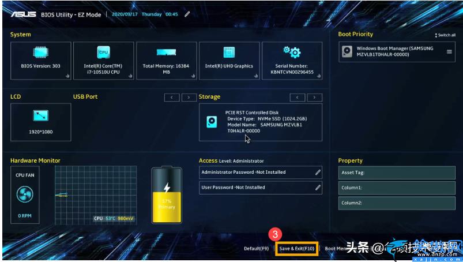
Task: Click the 1920*1080 resolution text
Action: 41,132
